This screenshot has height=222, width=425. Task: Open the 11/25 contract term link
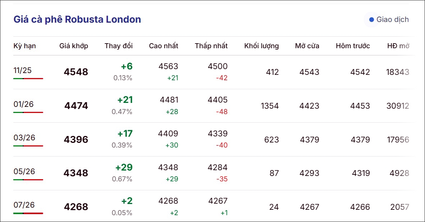point(22,70)
